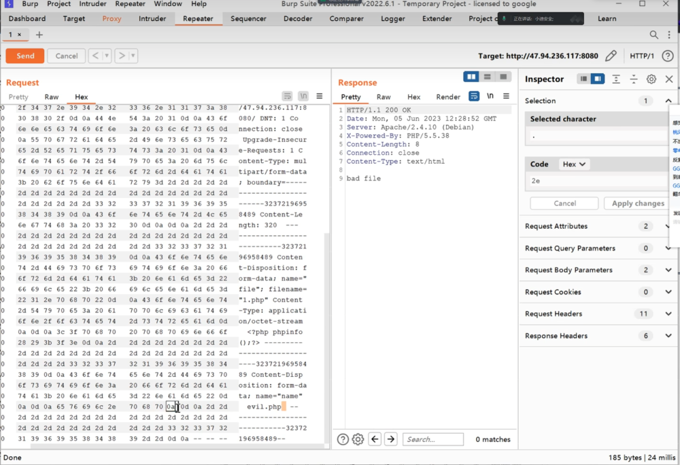Click the hex editor horizontal scrollbar
680x465 pixels.
click(177, 447)
